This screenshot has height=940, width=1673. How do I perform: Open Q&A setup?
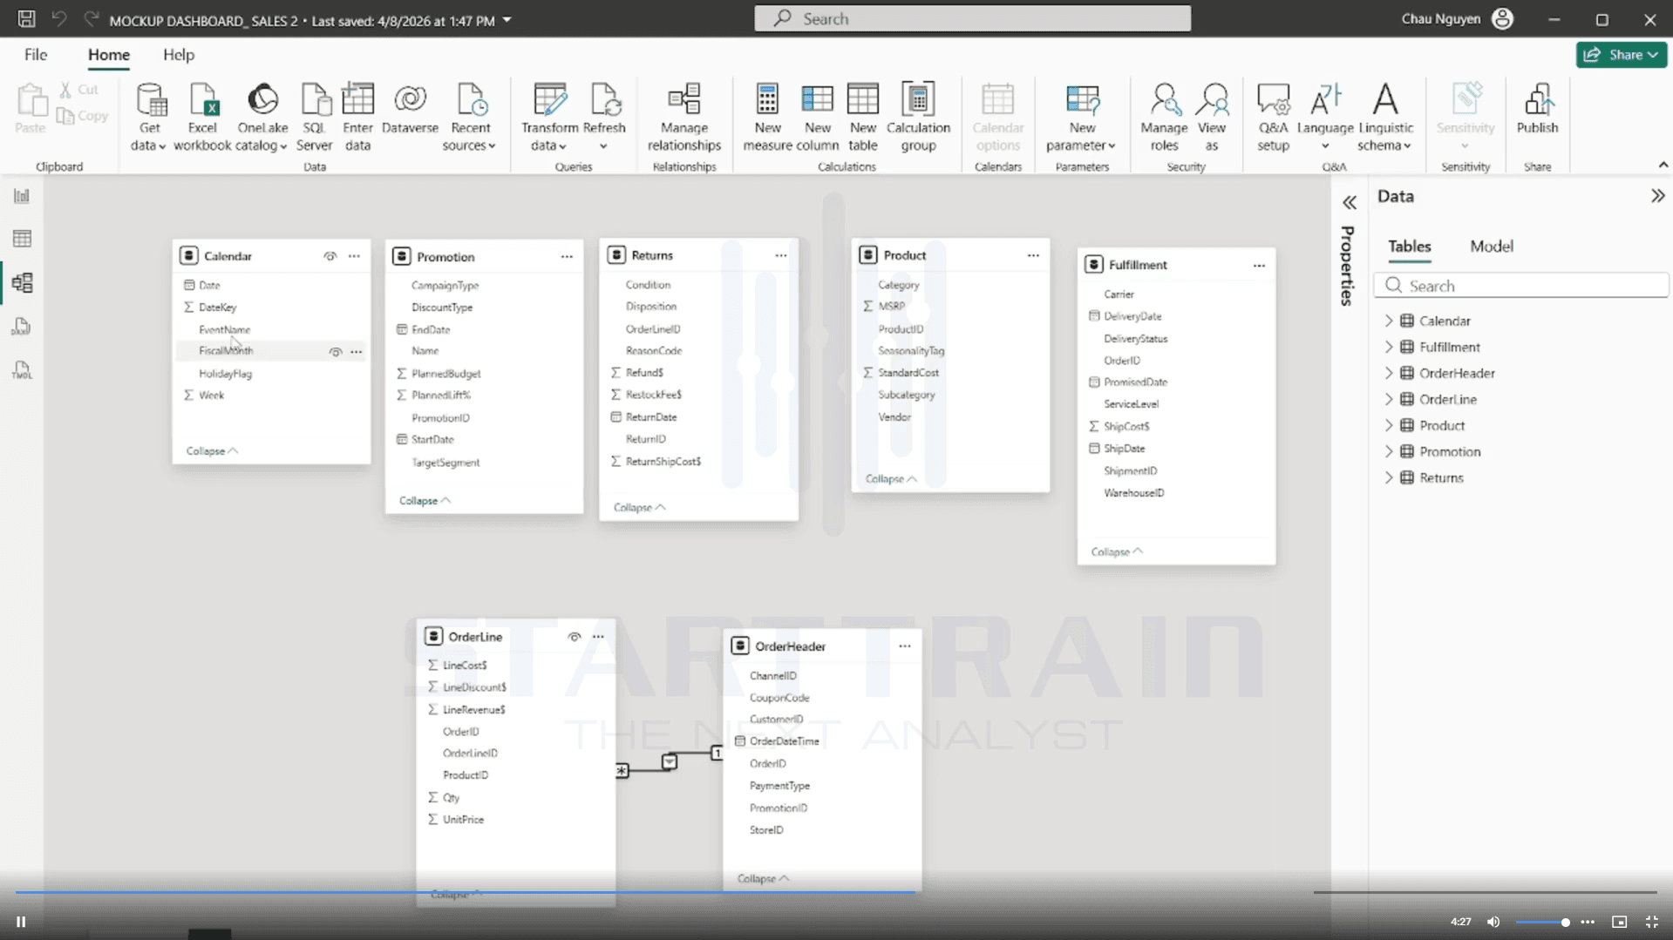coord(1273,118)
